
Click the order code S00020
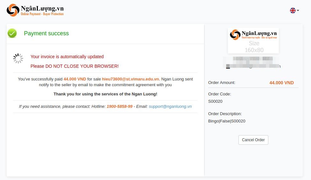[x=215, y=101]
